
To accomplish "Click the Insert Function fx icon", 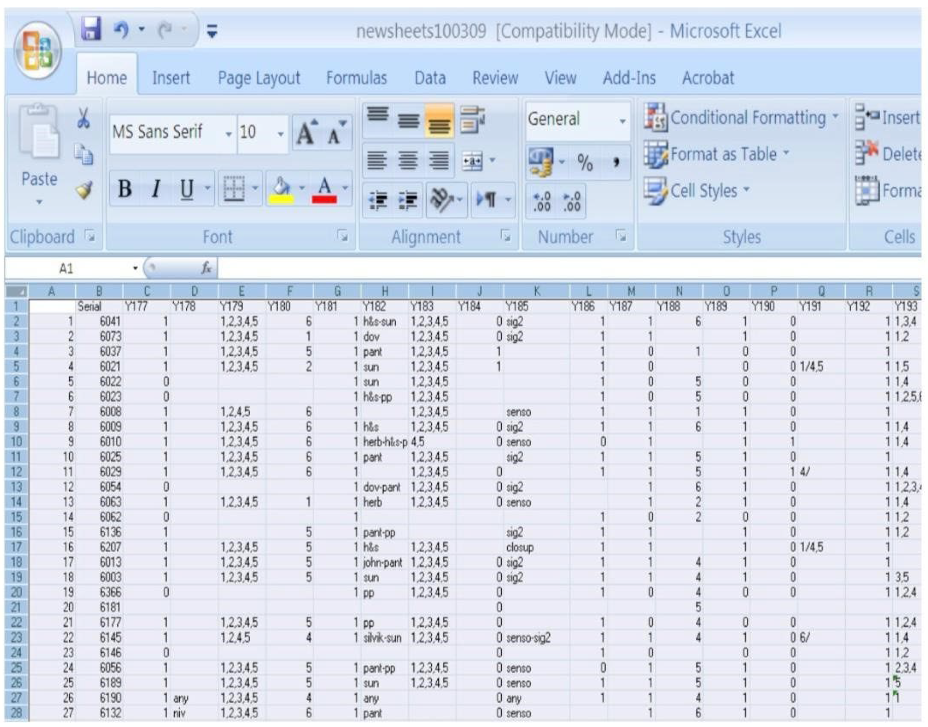I will [x=206, y=268].
